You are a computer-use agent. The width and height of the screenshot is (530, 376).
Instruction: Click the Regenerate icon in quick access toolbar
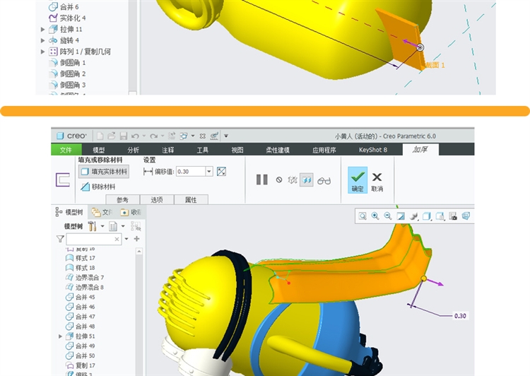[x=172, y=136]
